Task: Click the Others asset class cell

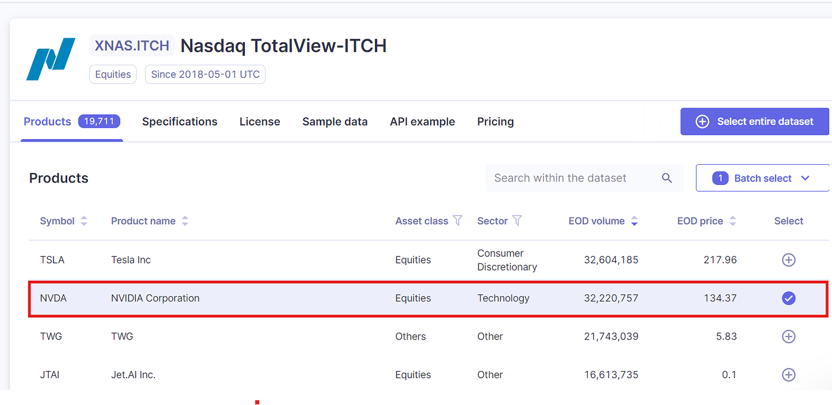Action: [x=411, y=336]
